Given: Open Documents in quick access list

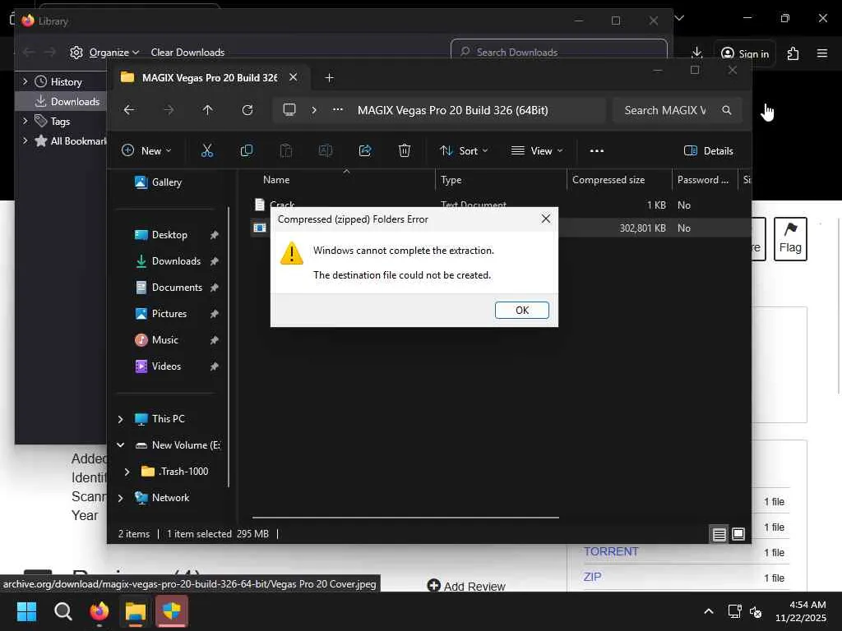Looking at the screenshot, I should (177, 288).
